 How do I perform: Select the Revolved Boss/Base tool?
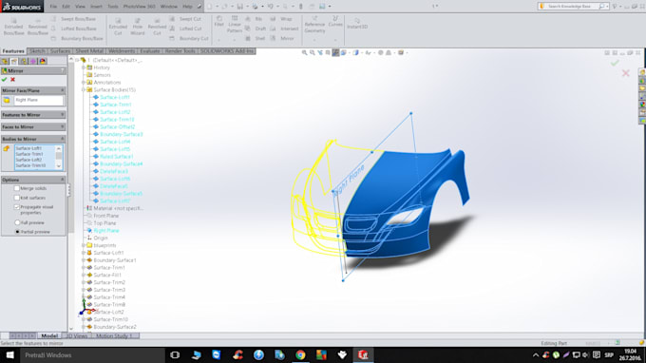[x=38, y=27]
